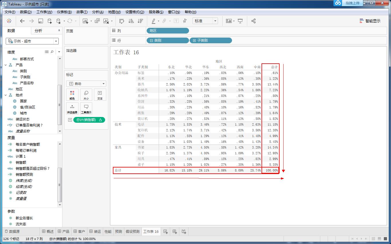Click the share icon in toolbar
Image resolution: width=391 pixels, height=244 pixels.
[253, 21]
